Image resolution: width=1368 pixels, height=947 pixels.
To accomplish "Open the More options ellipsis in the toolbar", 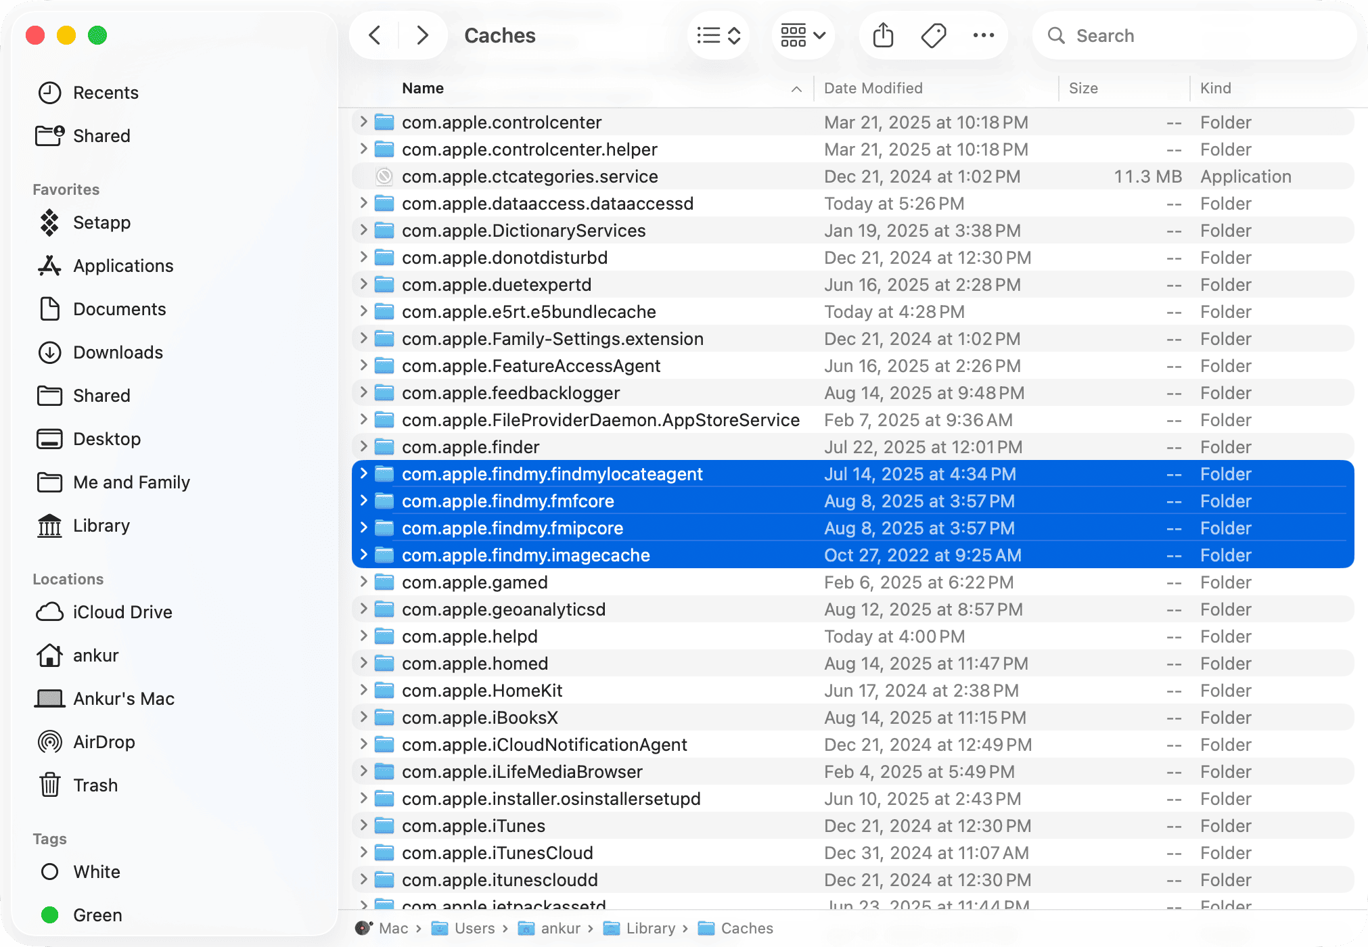I will click(x=983, y=35).
